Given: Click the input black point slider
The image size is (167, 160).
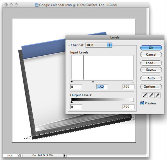Looking at the screenshot, I should [x=72, y=82].
